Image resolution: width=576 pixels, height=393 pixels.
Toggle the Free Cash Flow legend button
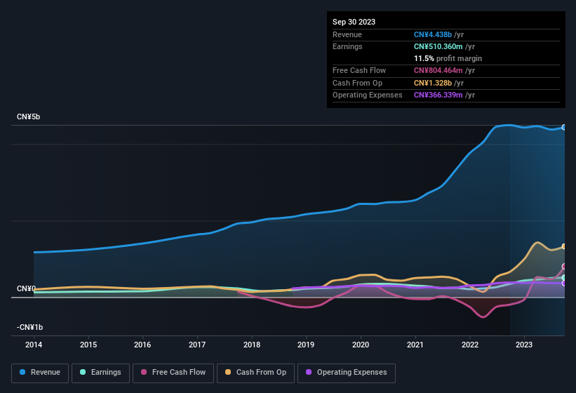tap(173, 373)
